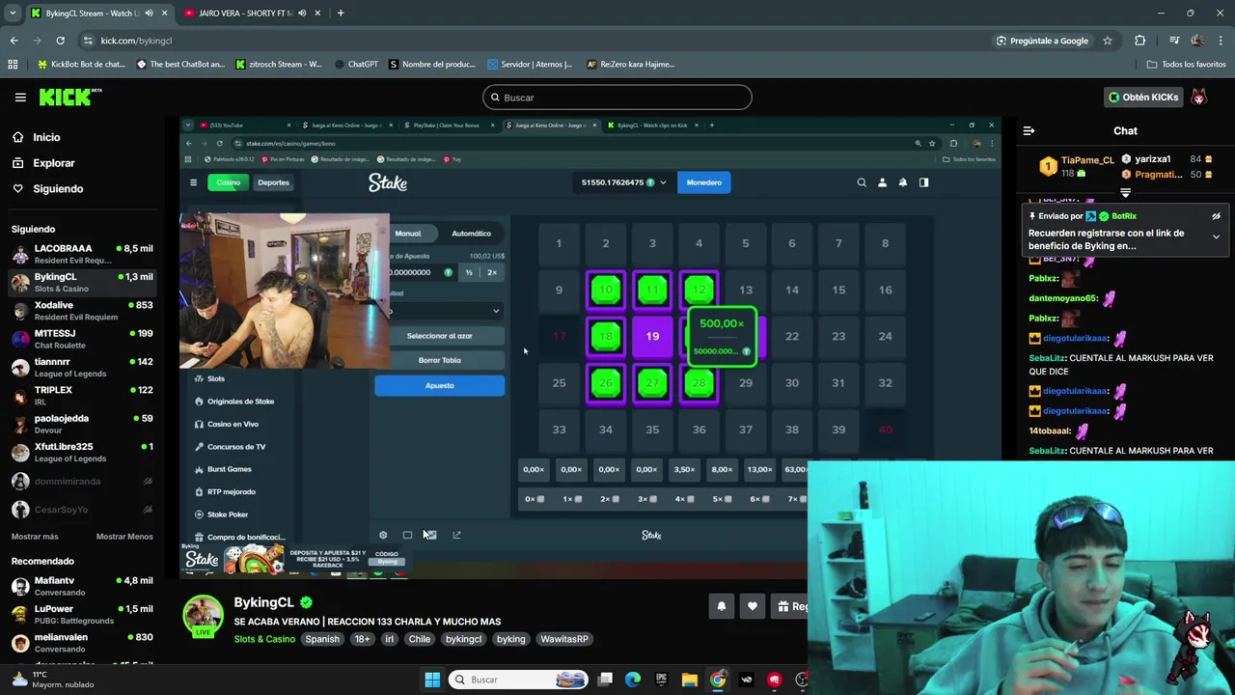1235x695 pixels.
Task: Open Task View on the taskbar
Action: 605,680
